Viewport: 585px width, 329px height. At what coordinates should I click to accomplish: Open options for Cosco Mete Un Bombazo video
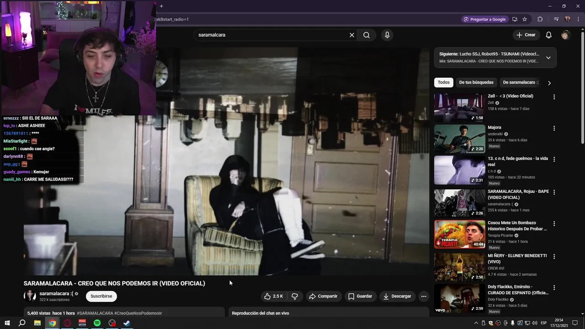554,224
